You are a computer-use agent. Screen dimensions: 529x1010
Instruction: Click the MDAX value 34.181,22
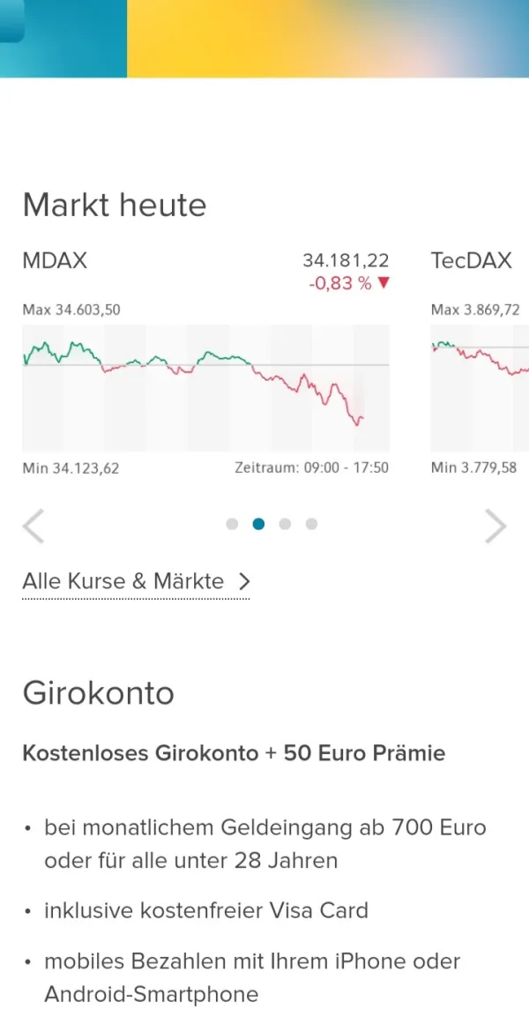[x=346, y=260]
